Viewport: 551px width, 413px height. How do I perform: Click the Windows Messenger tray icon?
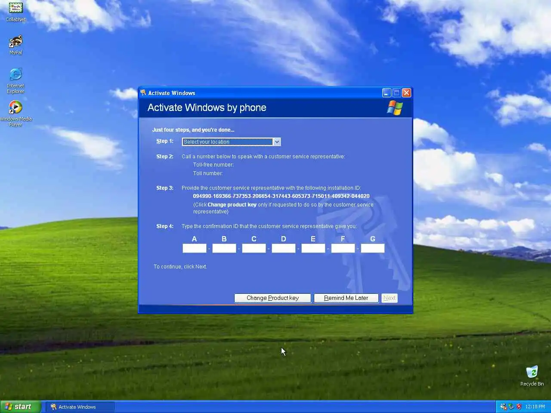click(503, 407)
